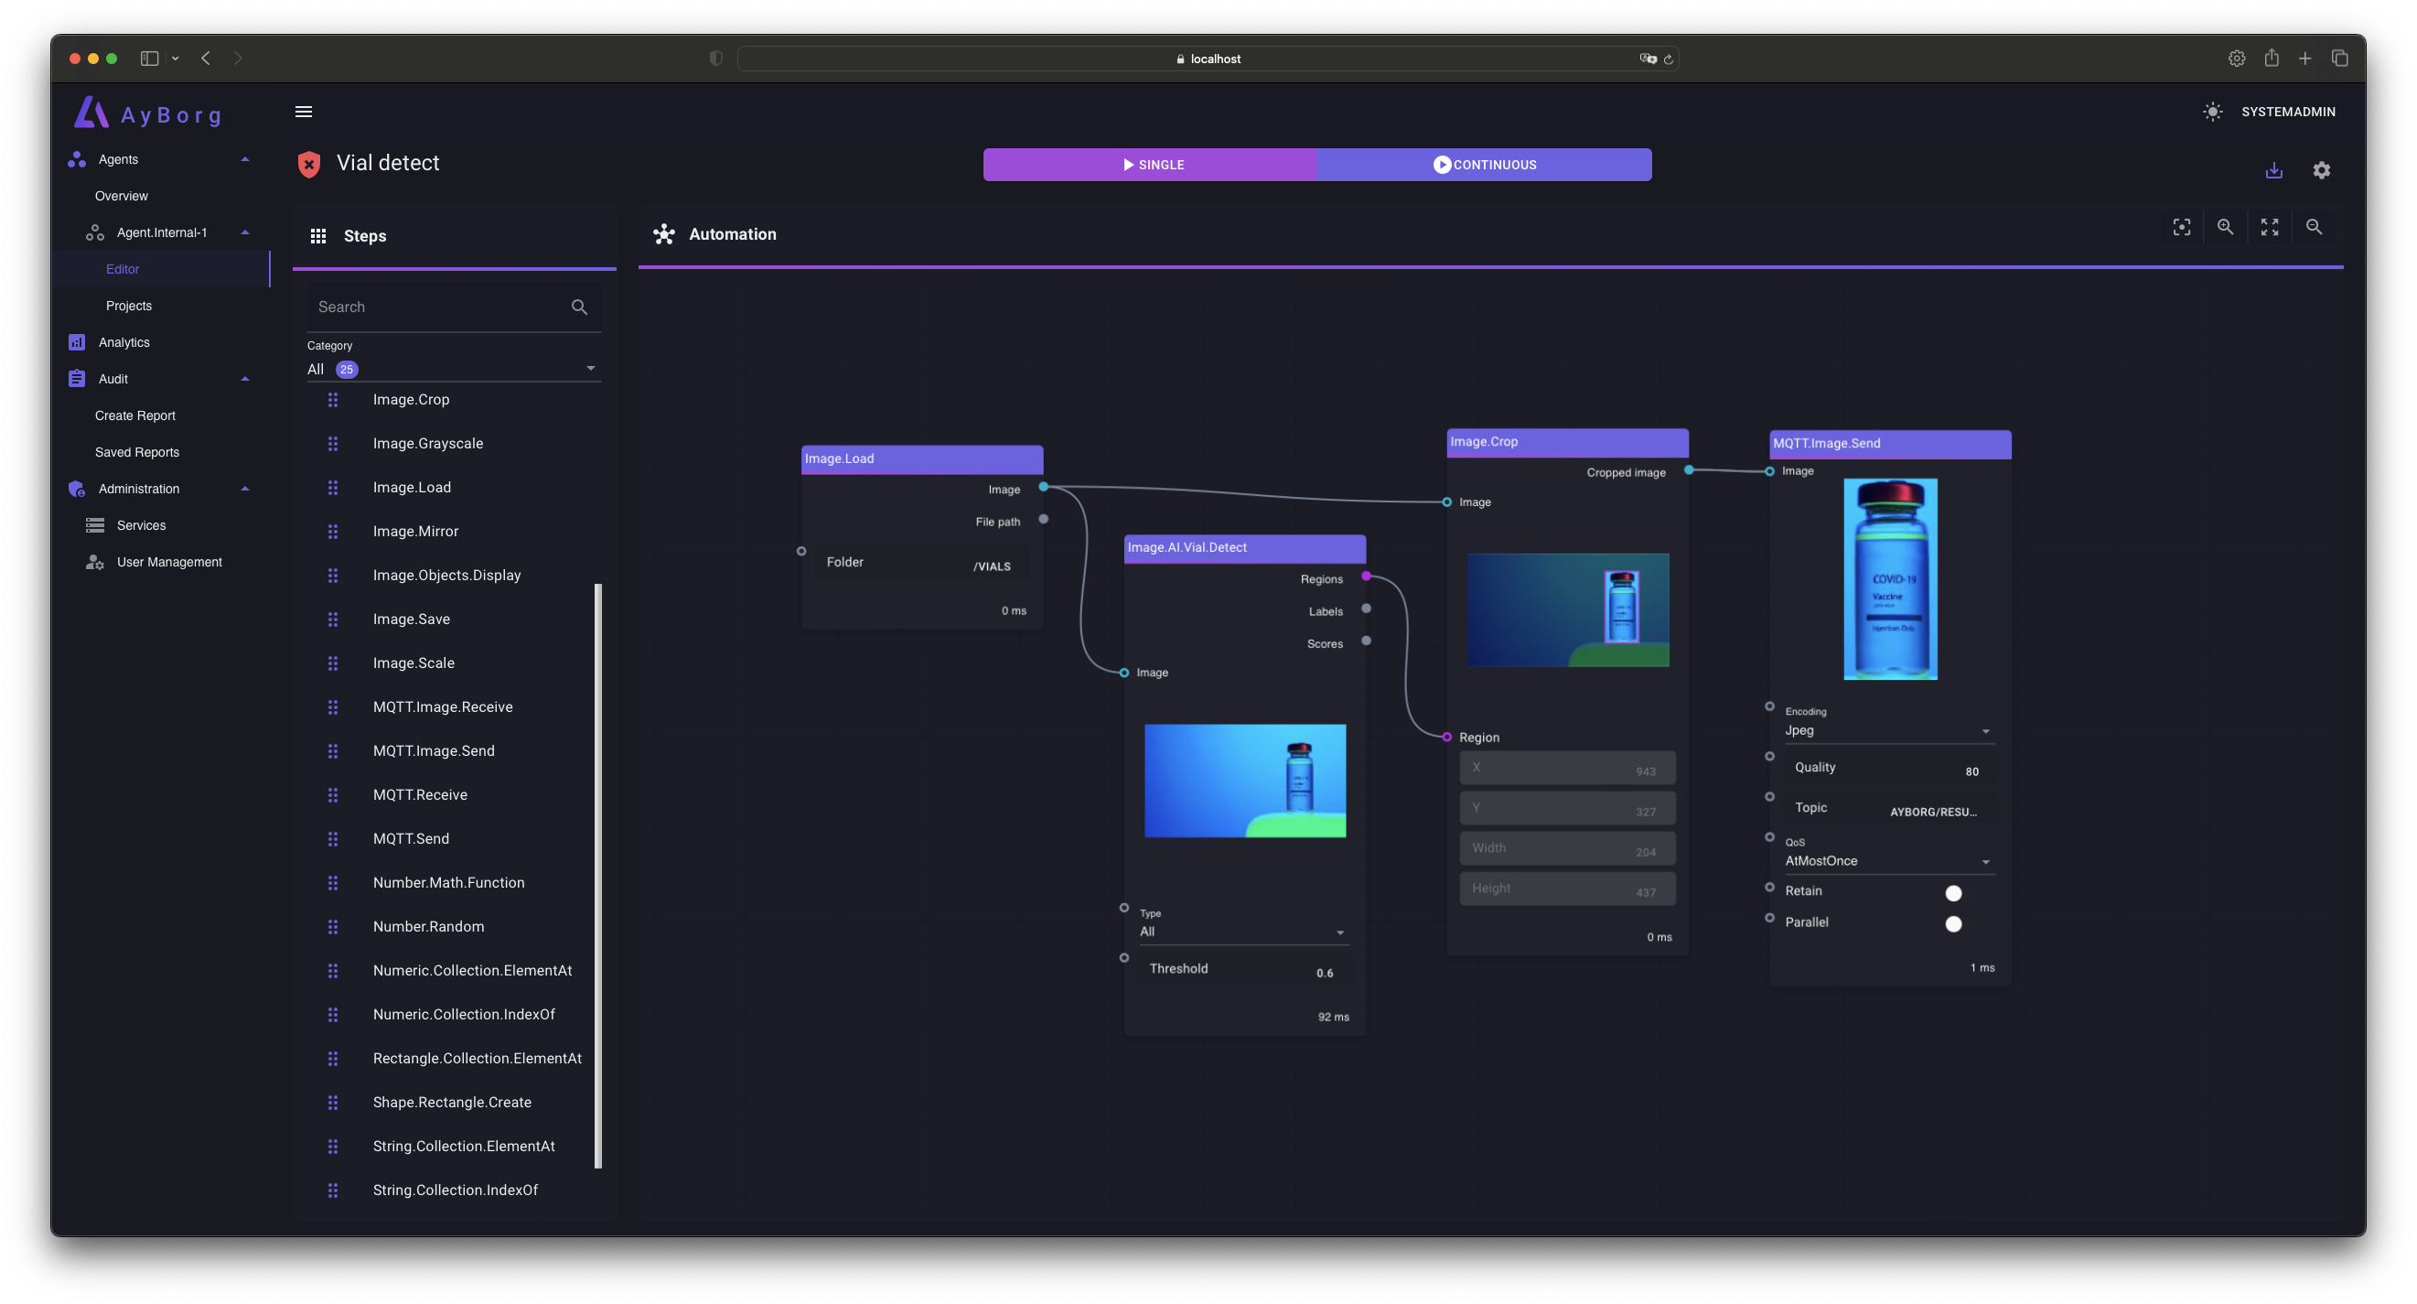Image resolution: width=2417 pixels, height=1304 pixels.
Task: Click the Create Report button in Audit
Action: [x=134, y=416]
